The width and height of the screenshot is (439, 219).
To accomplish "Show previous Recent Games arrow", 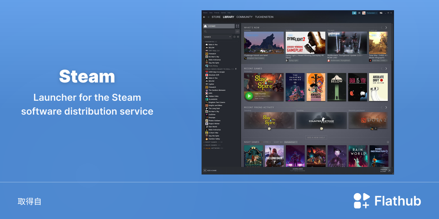I will [382, 69].
